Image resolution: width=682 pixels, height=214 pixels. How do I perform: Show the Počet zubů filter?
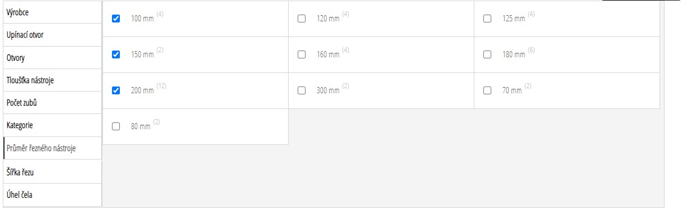coord(52,103)
